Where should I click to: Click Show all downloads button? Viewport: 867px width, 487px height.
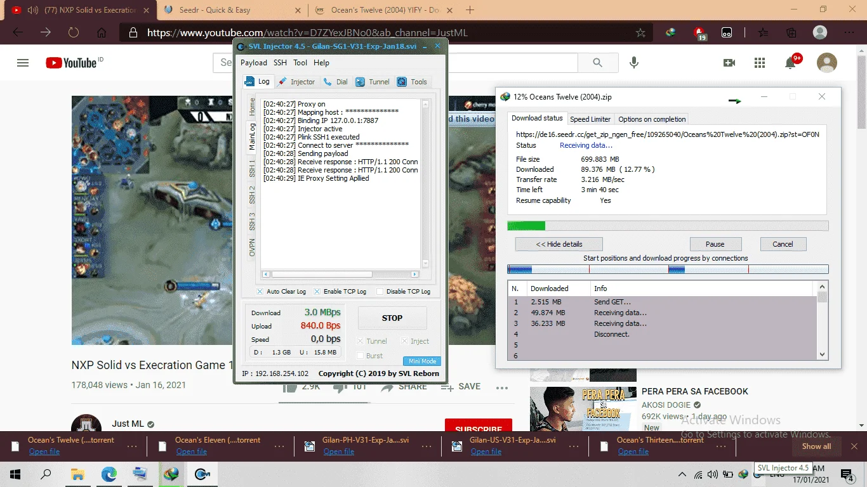pos(816,446)
